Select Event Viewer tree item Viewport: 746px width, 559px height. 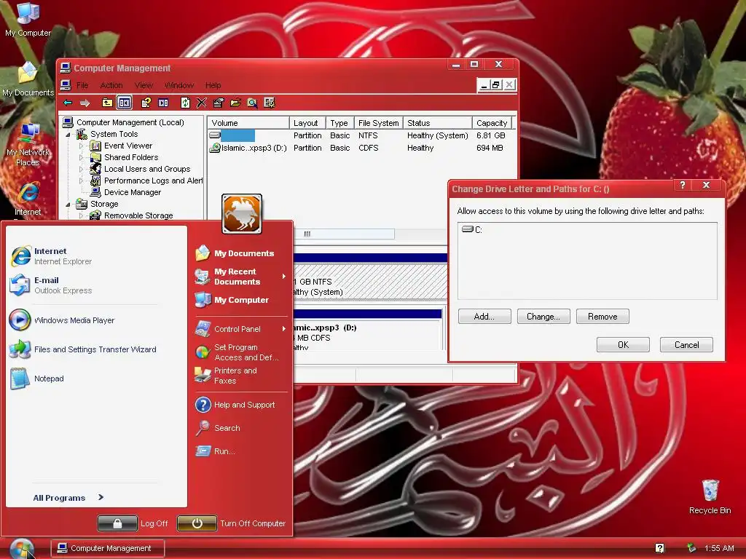128,146
